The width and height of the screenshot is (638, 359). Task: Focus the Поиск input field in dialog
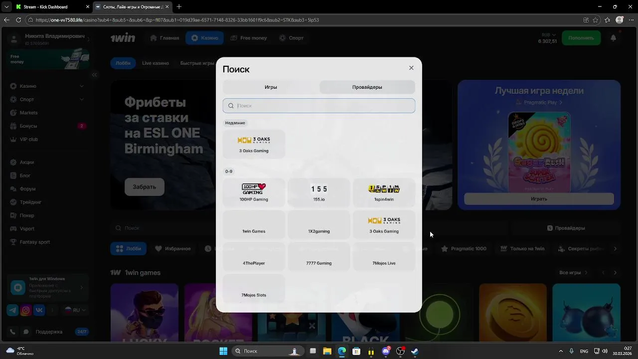click(319, 106)
